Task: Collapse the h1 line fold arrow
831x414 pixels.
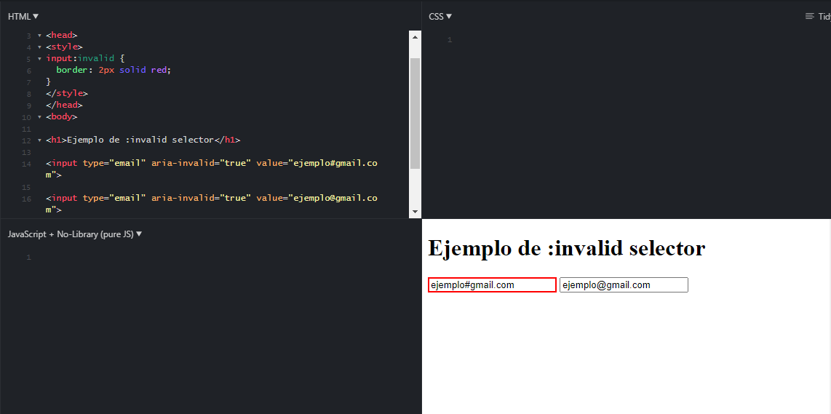Action: coord(39,140)
